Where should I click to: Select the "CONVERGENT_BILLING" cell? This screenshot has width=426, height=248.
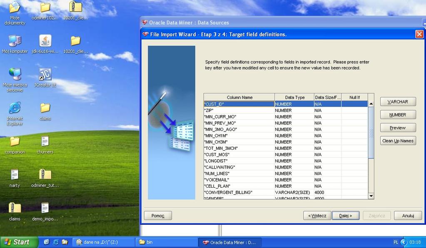click(x=239, y=192)
